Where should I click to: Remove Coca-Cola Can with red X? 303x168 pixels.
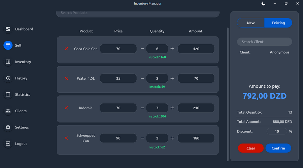(66, 49)
